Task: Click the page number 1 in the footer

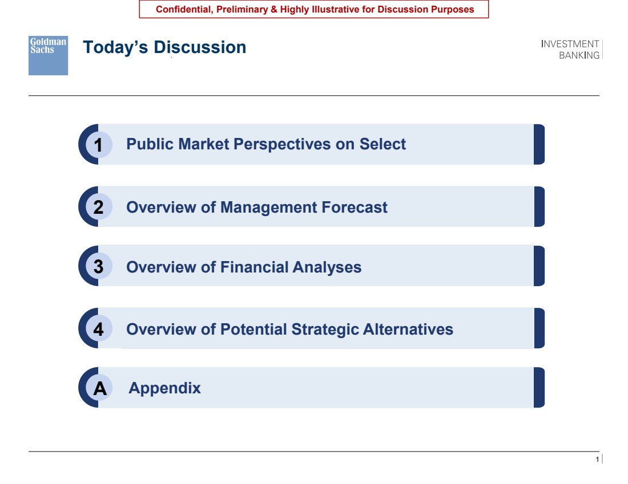Action: (597, 459)
